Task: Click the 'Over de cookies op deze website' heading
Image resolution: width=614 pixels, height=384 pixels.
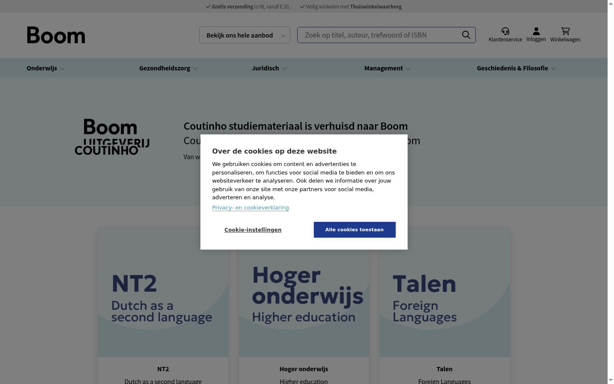Action: point(274,151)
